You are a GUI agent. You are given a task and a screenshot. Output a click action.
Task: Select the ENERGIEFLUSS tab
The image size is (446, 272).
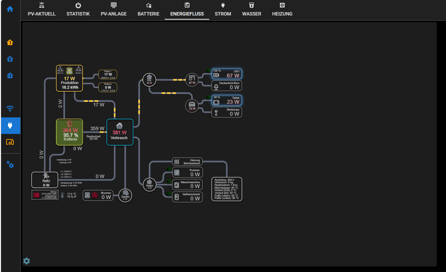[187, 10]
